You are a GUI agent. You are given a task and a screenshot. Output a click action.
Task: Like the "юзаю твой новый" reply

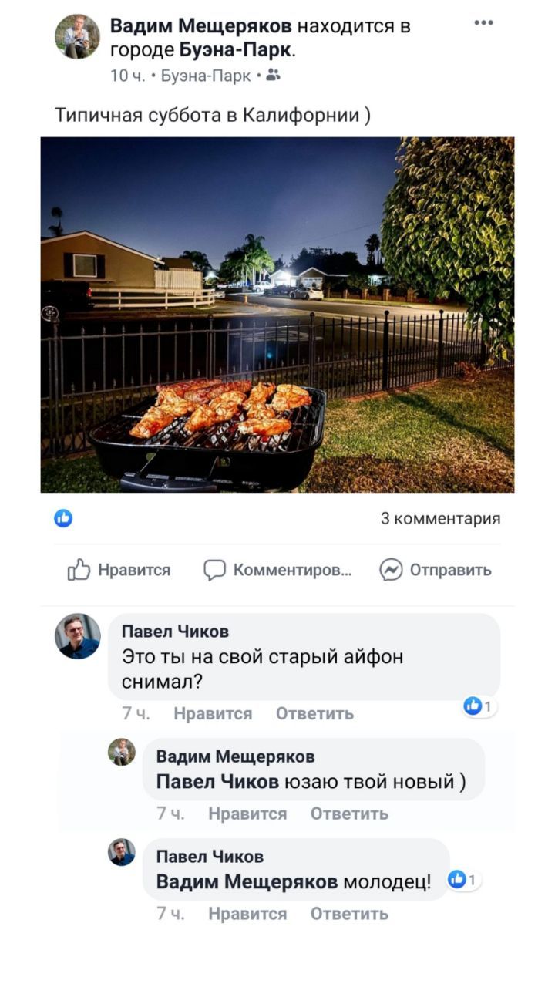pyautogui.click(x=247, y=814)
